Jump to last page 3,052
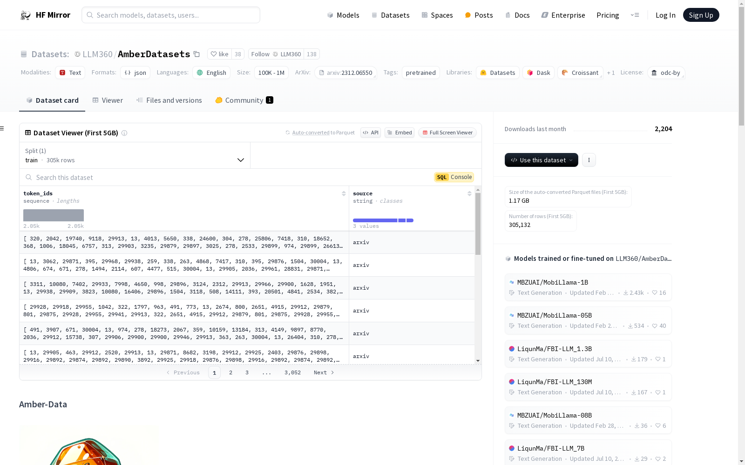Image resolution: width=745 pixels, height=465 pixels. pos(292,372)
